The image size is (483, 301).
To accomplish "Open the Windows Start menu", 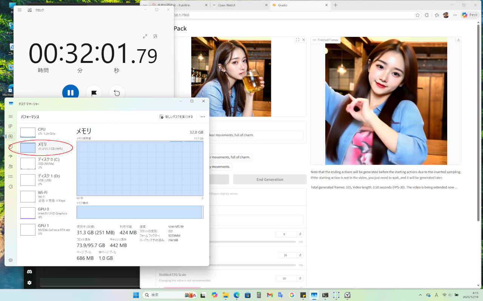I will (x=136, y=295).
